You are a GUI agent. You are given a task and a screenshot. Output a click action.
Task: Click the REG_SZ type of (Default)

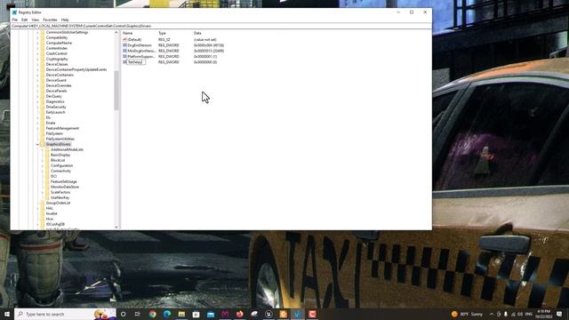[164, 39]
